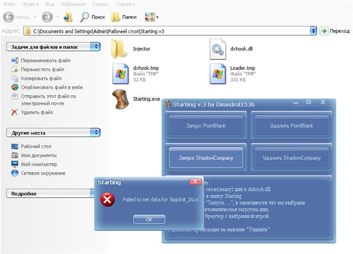Image resolution: width=353 pixels, height=254 pixels.
Task: Click Удалить файл delete link
Action: click(37, 112)
